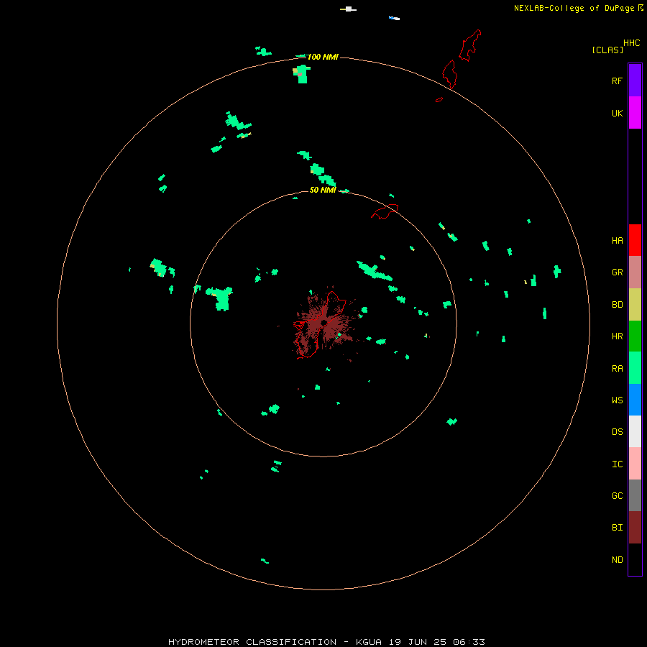The width and height of the screenshot is (647, 647).
Task: Click the "[CLAS]" legend header
Action: [607, 50]
